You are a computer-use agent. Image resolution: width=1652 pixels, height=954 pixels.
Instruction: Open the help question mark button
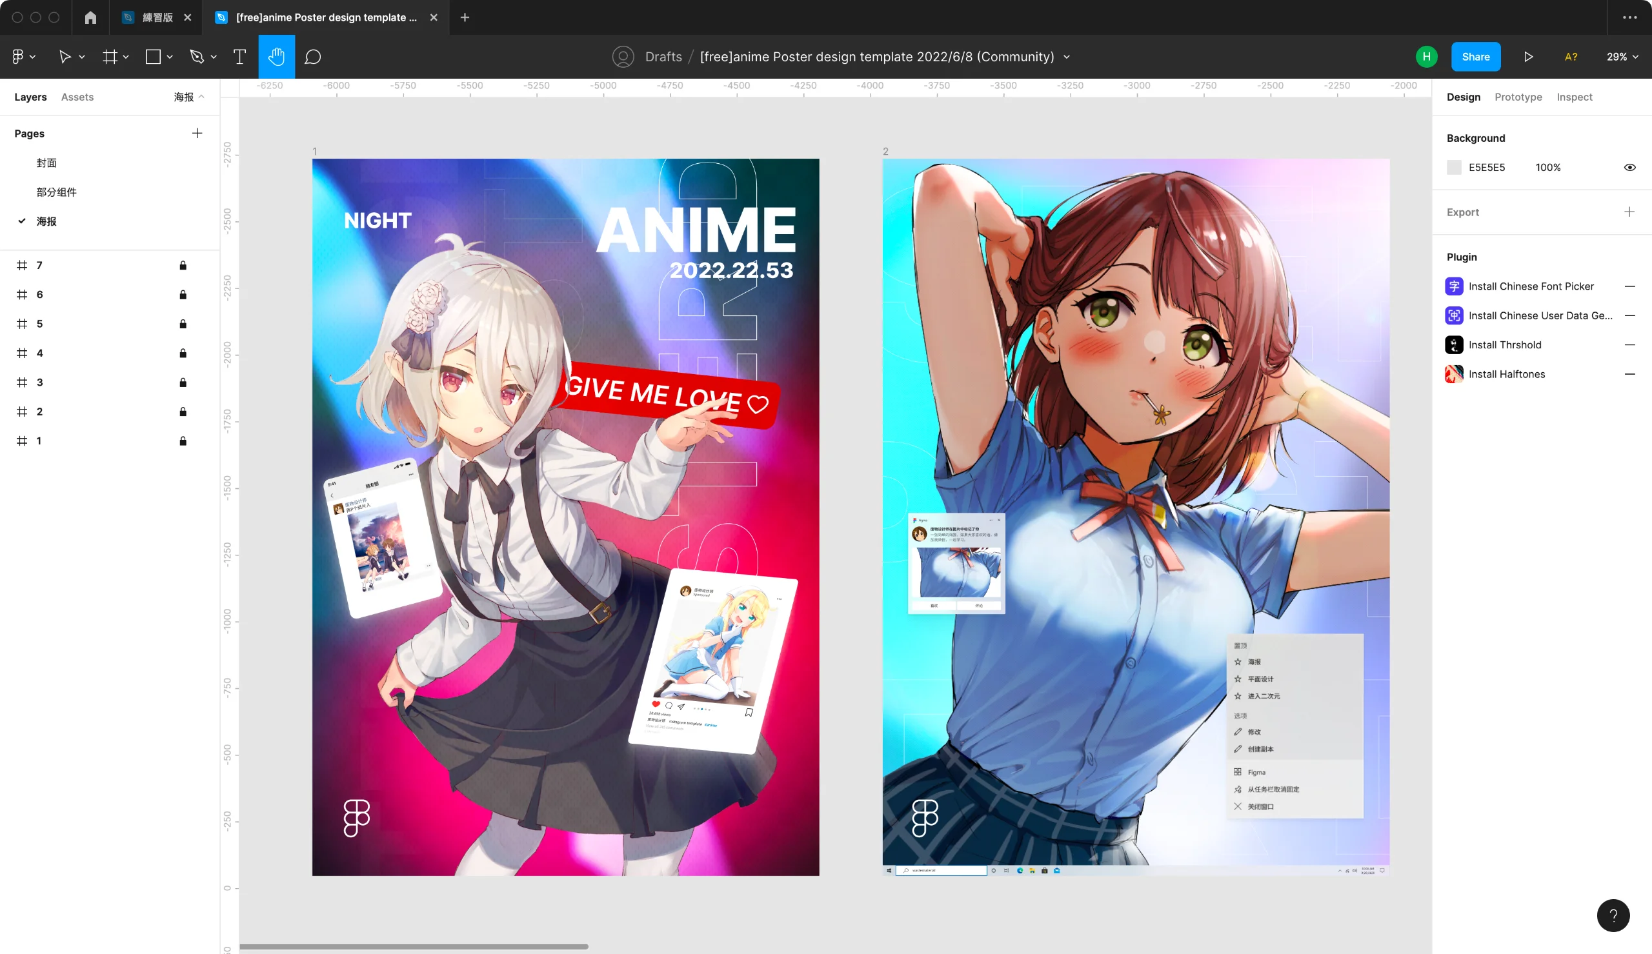pyautogui.click(x=1613, y=915)
